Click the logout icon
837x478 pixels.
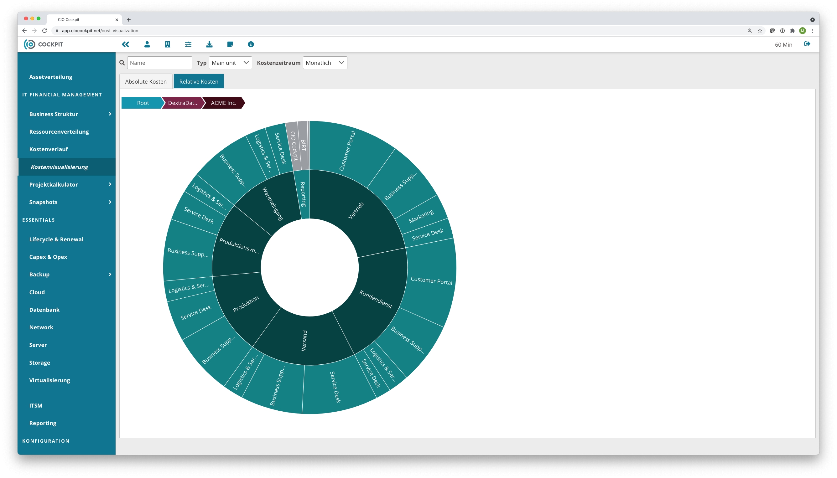[x=807, y=44]
